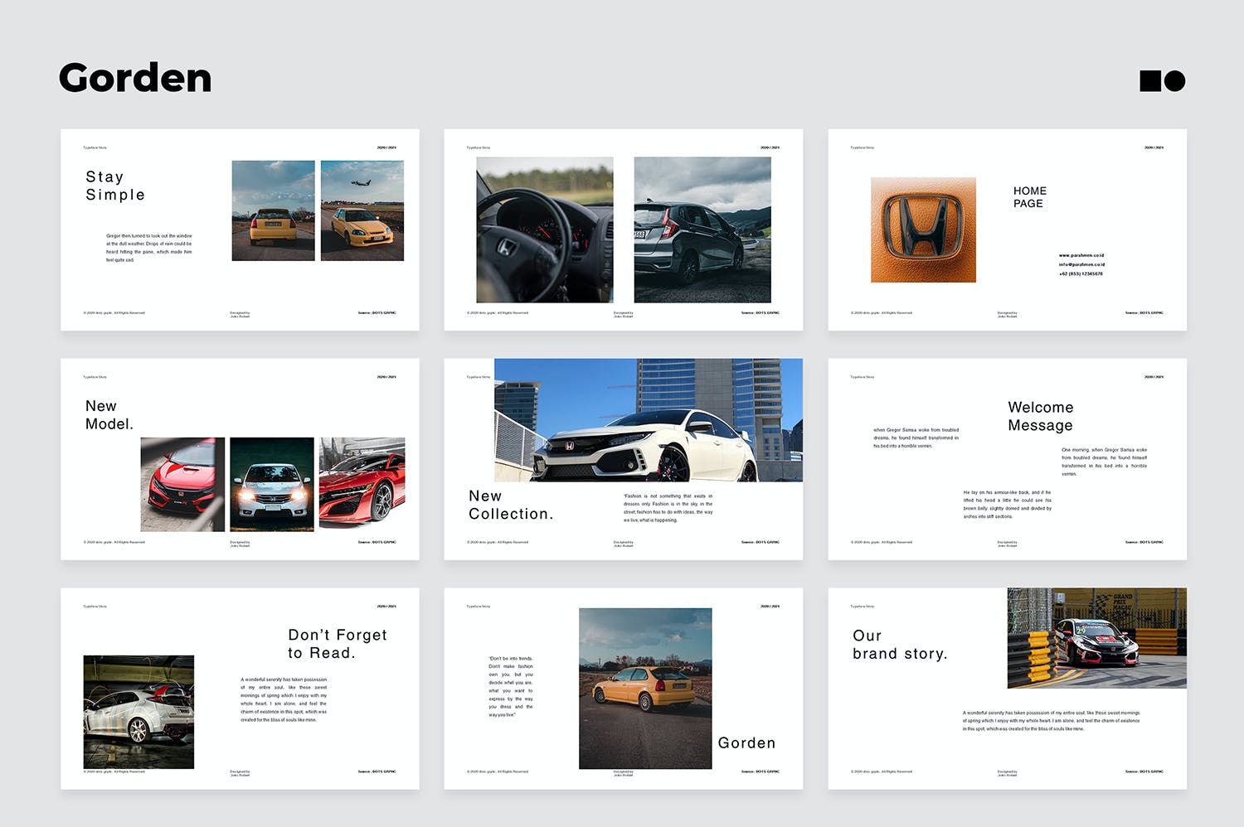The image size is (1244, 827).
Task: Click the Our brand story. heading
Action: coord(899,645)
